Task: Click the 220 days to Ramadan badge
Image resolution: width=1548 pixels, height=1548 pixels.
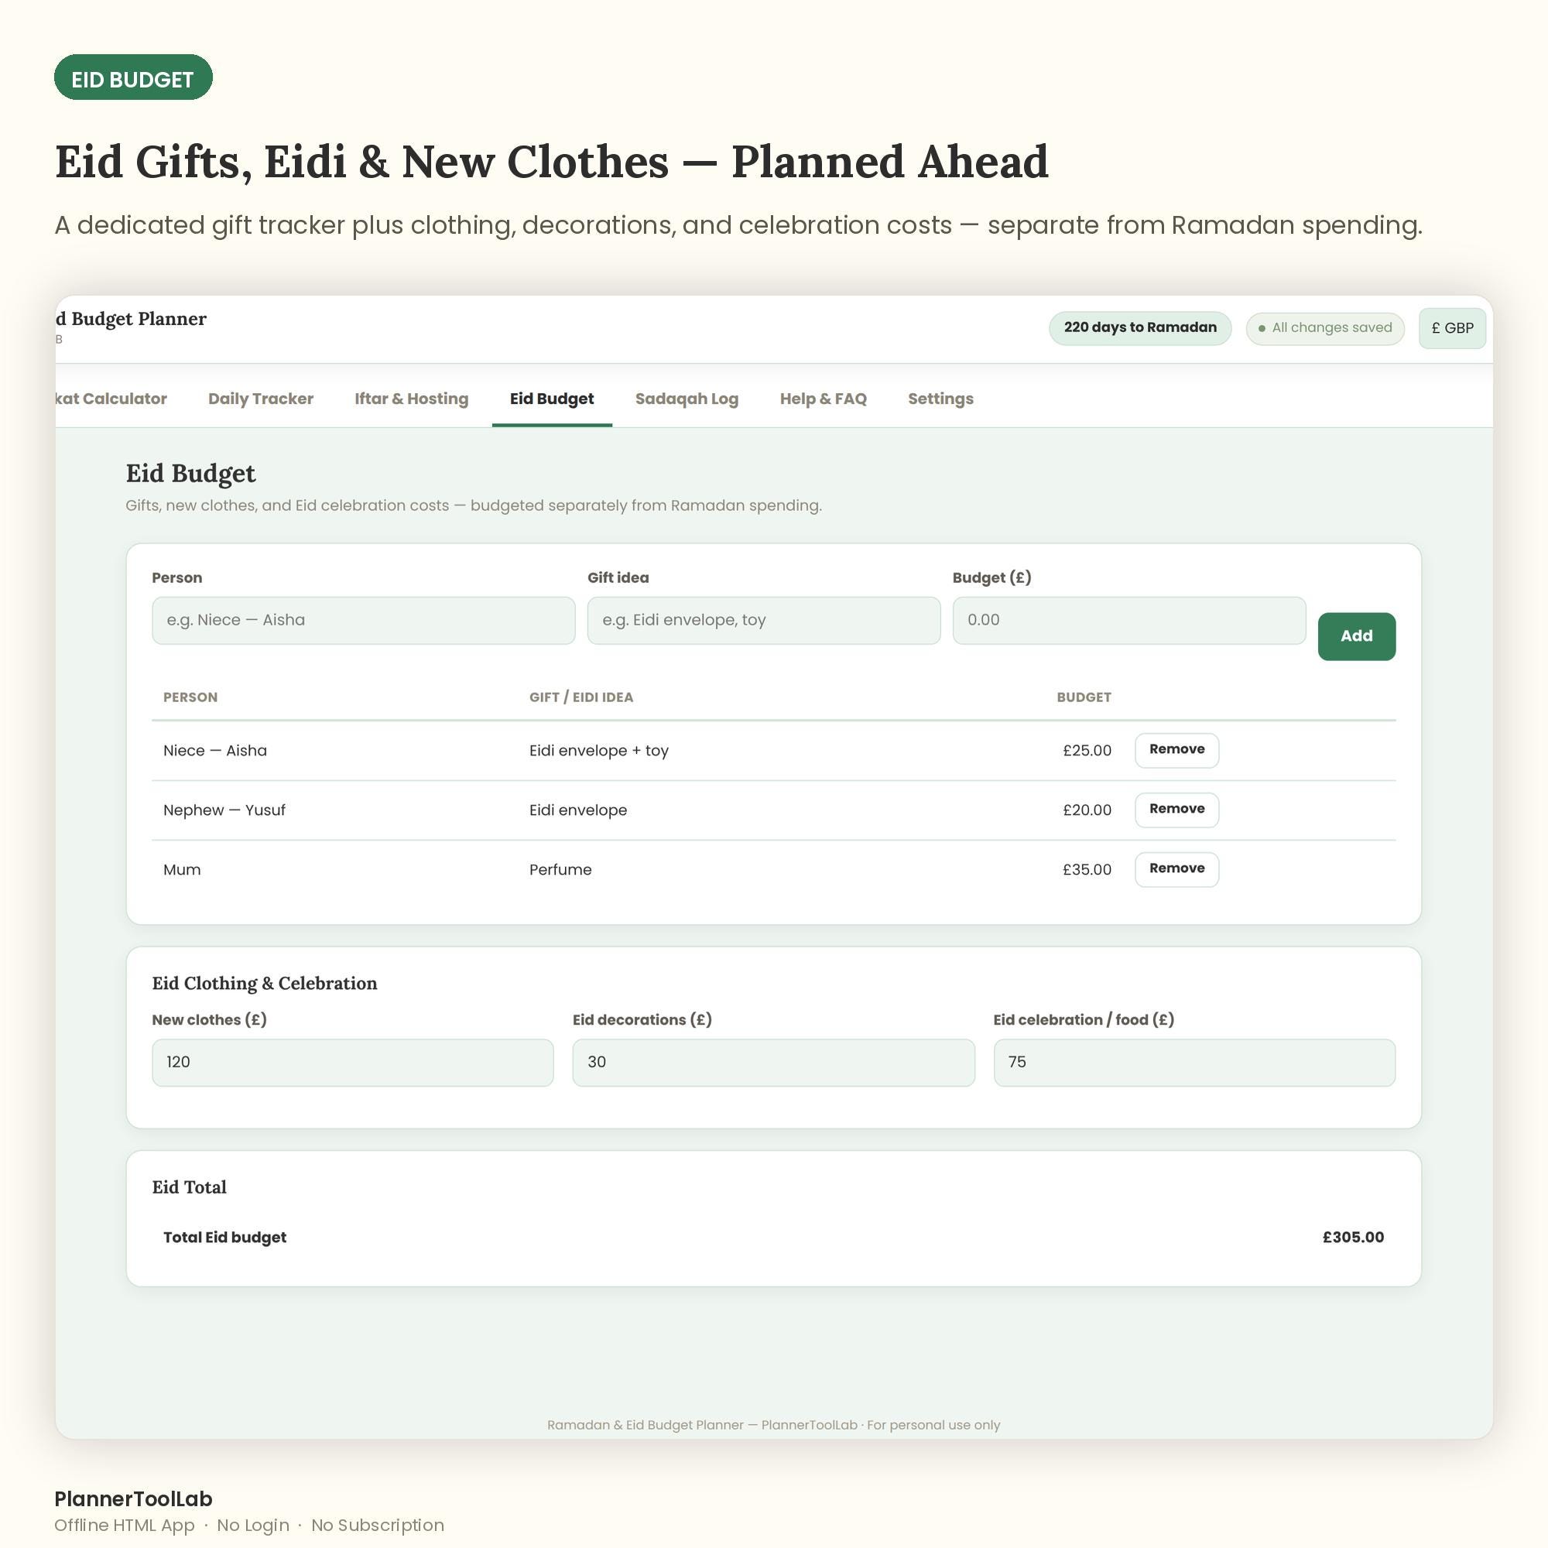Action: pos(1139,327)
